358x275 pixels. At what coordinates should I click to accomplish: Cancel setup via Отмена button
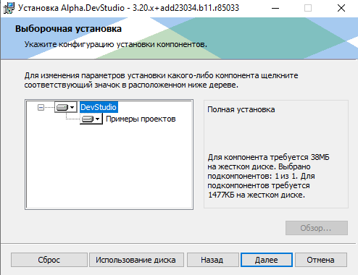tap(321, 260)
